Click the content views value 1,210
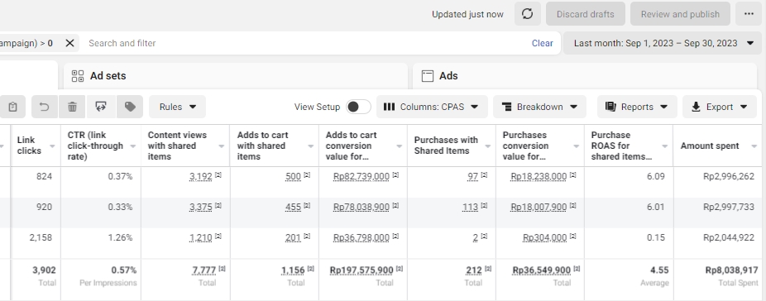Image resolution: width=766 pixels, height=301 pixels. pos(201,238)
